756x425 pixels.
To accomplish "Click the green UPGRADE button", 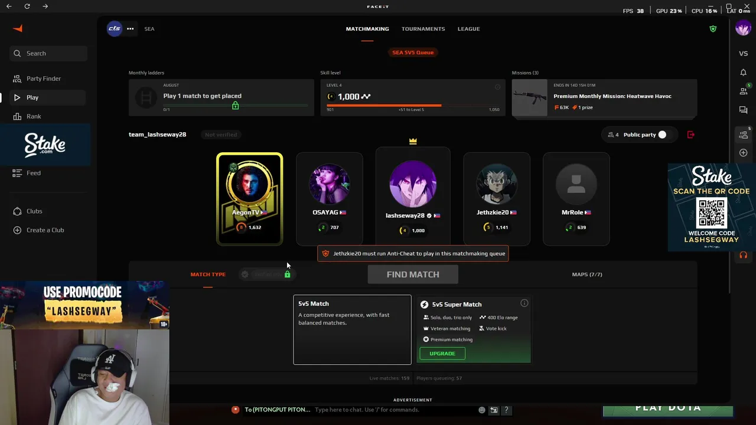I will [442, 354].
